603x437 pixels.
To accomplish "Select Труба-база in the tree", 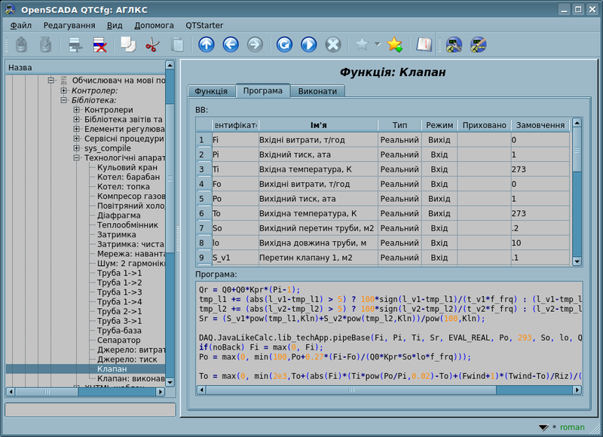I will (x=119, y=331).
